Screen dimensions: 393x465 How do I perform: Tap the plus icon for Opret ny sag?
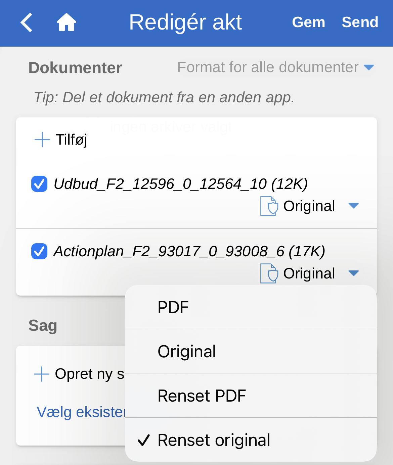(42, 374)
